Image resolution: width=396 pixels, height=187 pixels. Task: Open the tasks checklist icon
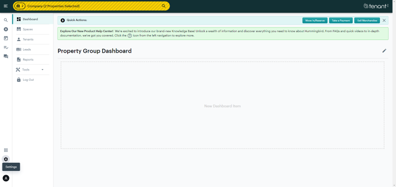pos(6,47)
